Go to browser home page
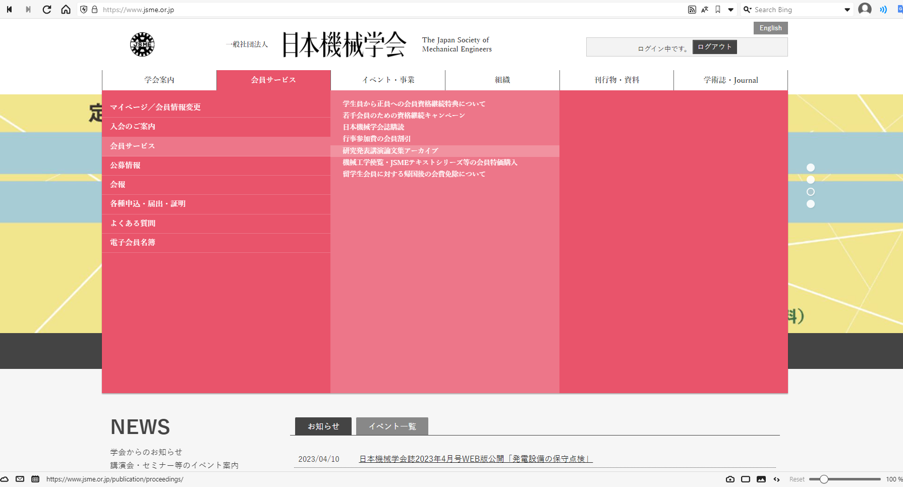 [x=66, y=10]
